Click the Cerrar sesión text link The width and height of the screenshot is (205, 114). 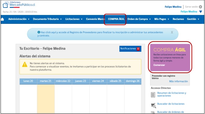192,7
